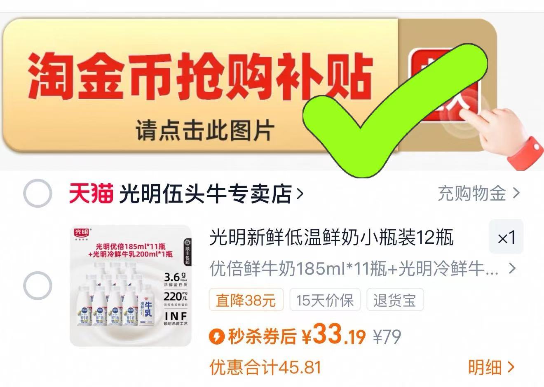Open the 光明新鲜低温鲜奶小瓶装12瓶 product title
This screenshot has width=544, height=387.
coord(332,238)
